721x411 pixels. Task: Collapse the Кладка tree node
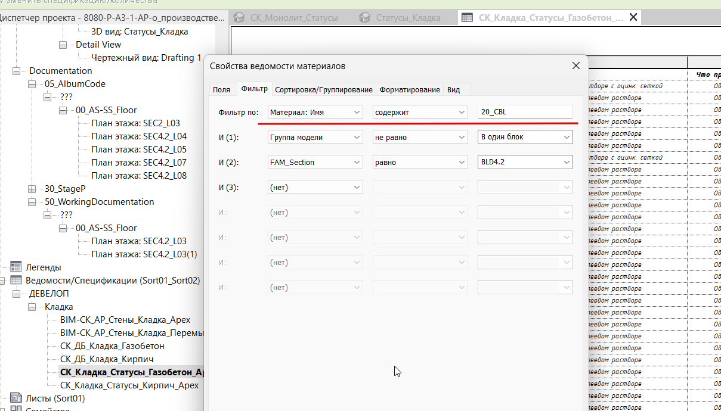tap(32, 307)
